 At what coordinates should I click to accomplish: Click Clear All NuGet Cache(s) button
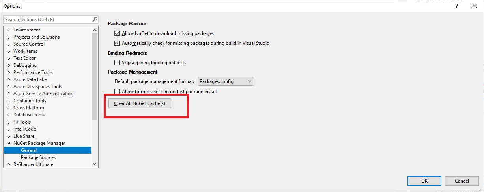(140, 103)
